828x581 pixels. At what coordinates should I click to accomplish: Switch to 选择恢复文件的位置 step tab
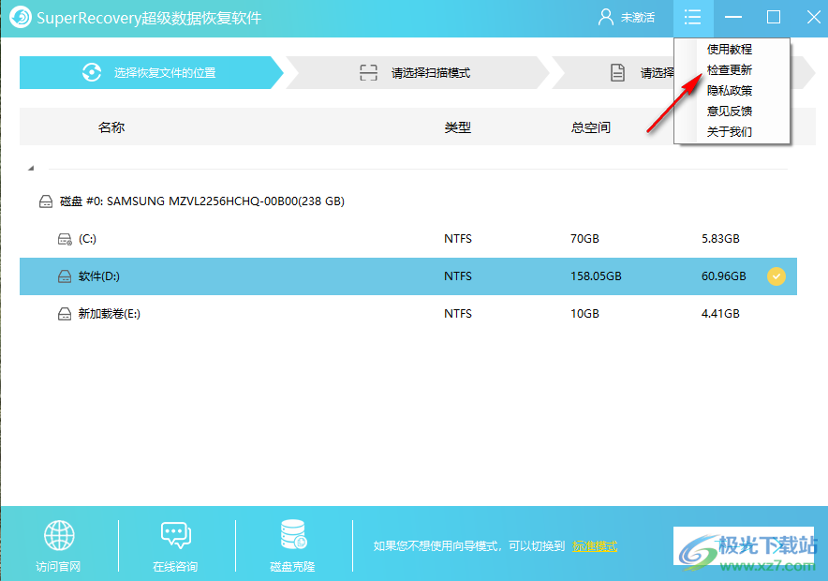point(152,72)
